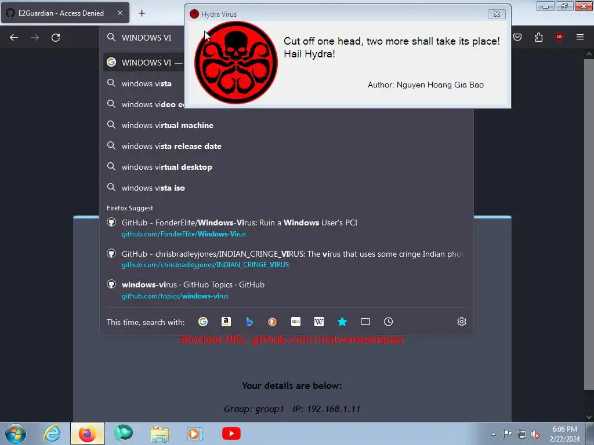Open the YouTube taskbar shortcut
594x445 pixels.
231,433
